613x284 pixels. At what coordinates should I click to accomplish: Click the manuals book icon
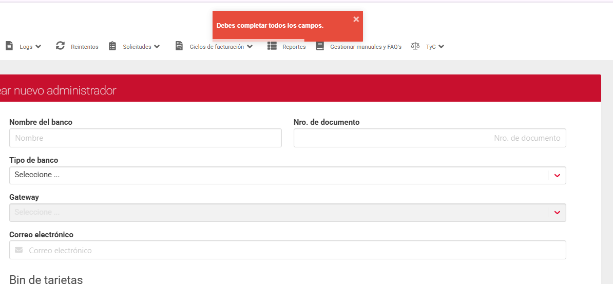(x=320, y=46)
